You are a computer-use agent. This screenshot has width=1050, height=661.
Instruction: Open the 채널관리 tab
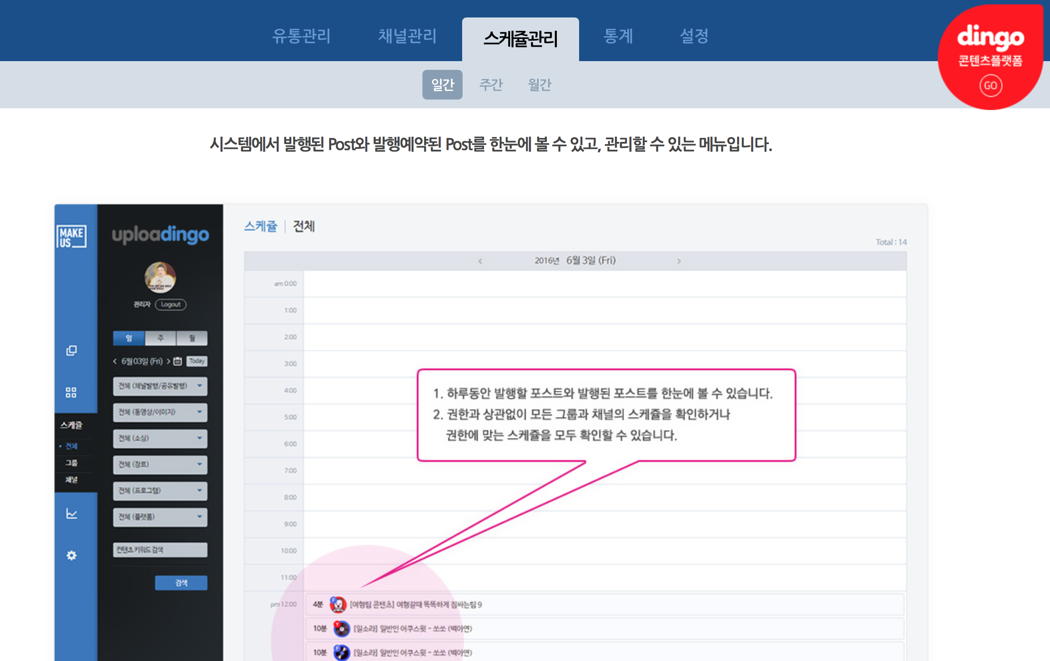(407, 36)
